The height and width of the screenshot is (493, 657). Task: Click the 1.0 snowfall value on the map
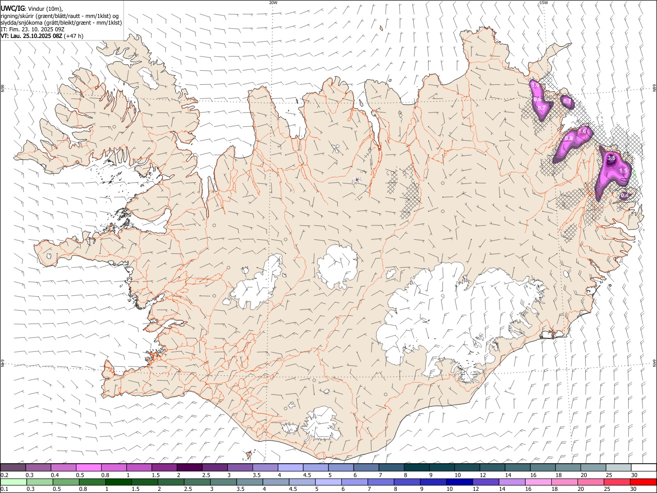(x=534, y=85)
